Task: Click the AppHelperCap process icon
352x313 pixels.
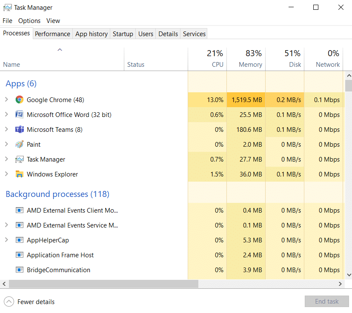Action: tap(19, 240)
